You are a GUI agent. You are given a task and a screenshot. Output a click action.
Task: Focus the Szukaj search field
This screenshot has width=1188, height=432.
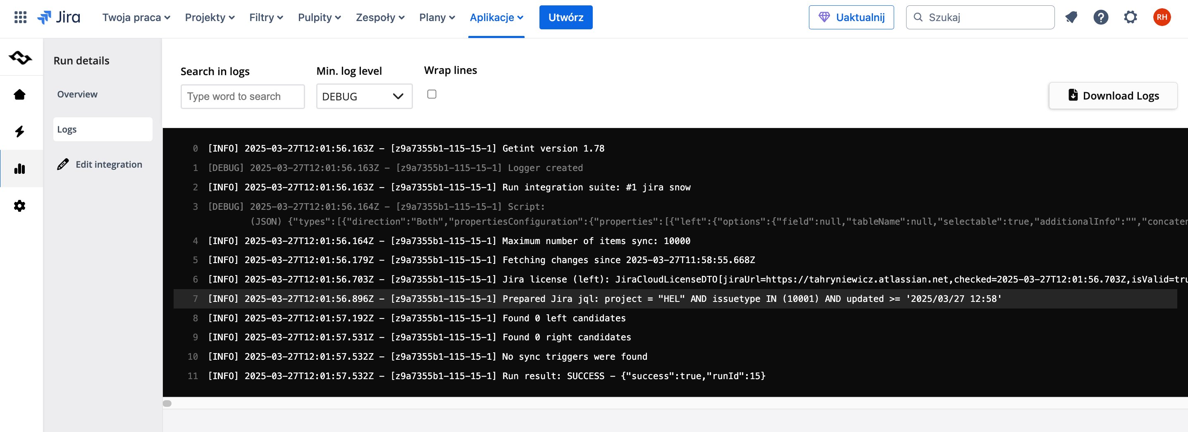click(980, 17)
